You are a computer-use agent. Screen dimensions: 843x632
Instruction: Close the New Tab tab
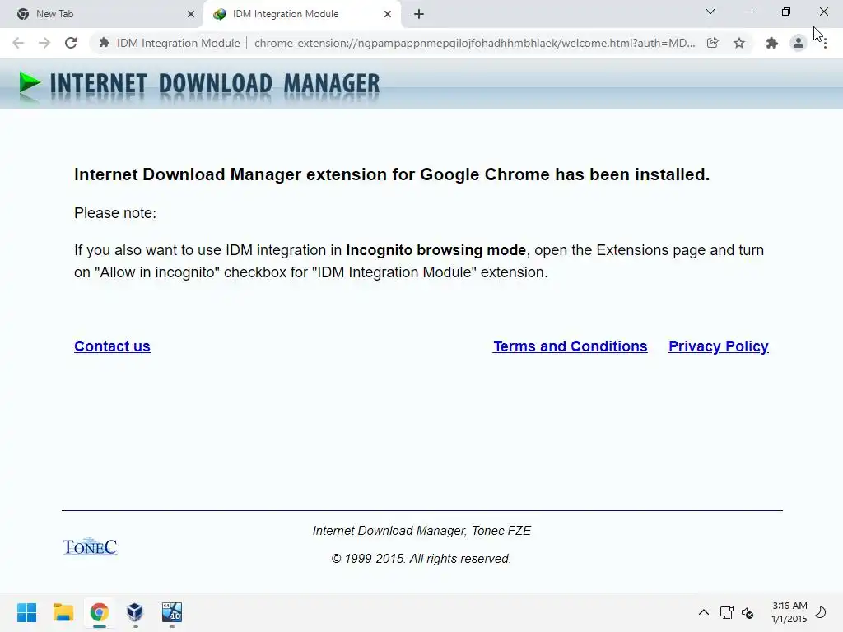191,14
